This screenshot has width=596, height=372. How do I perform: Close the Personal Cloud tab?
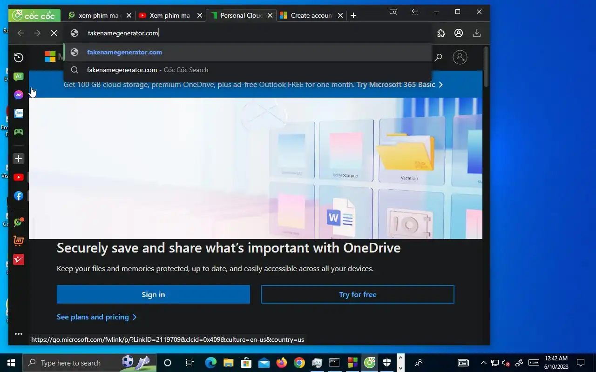(x=270, y=15)
